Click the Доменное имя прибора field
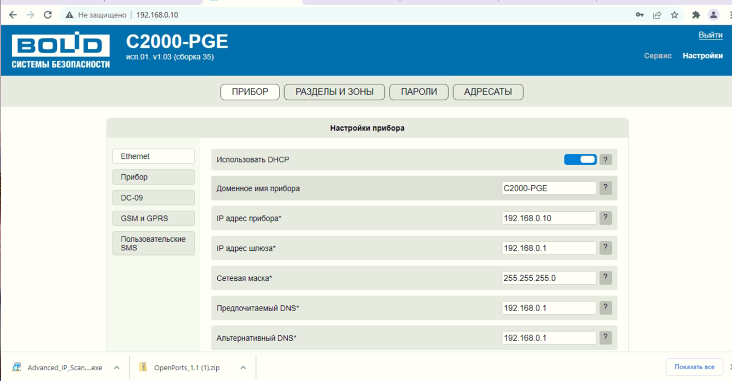 coord(549,188)
